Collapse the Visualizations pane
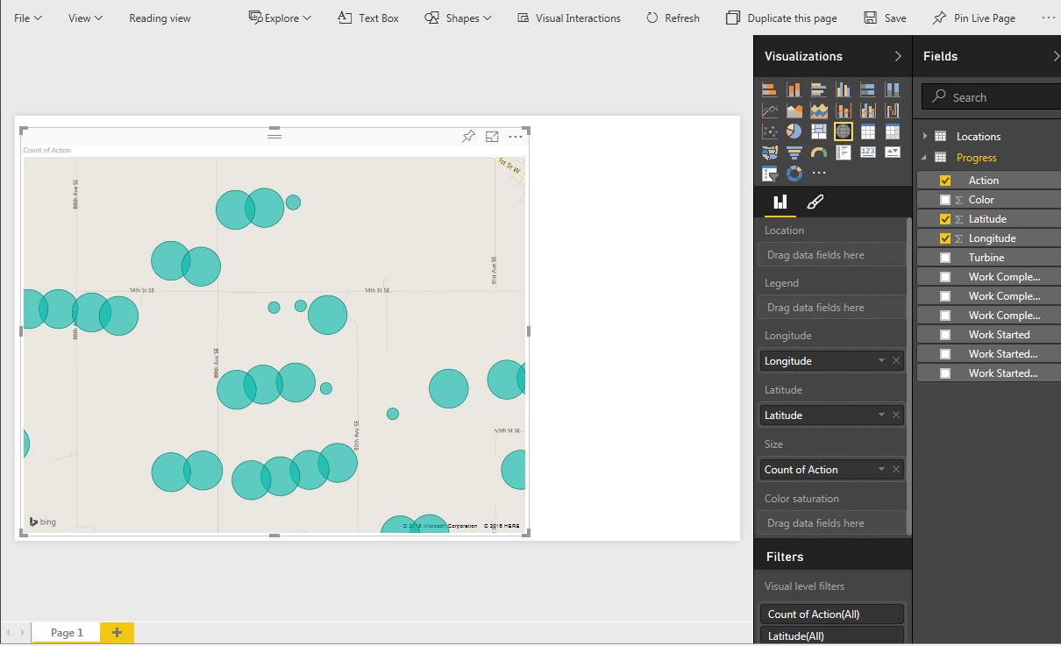Image resolution: width=1061 pixels, height=646 pixels. [x=897, y=56]
